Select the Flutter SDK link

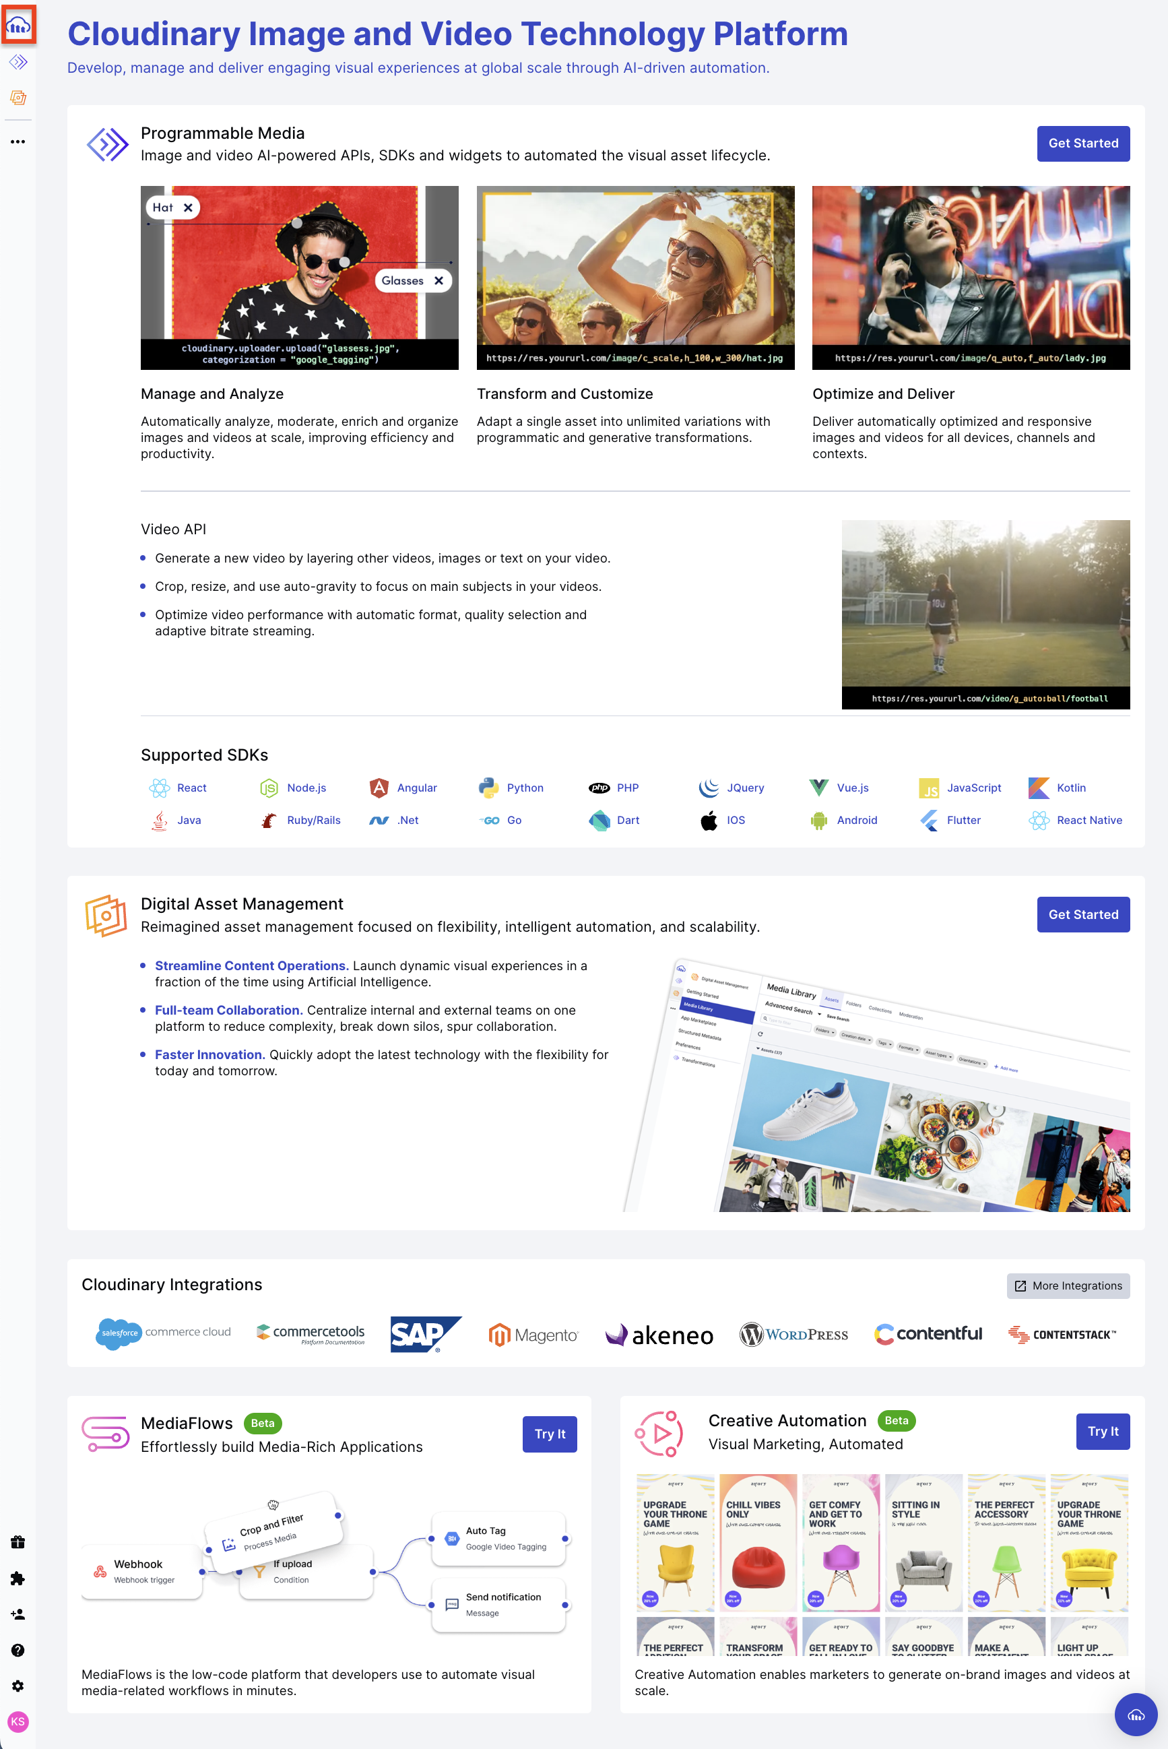point(963,820)
